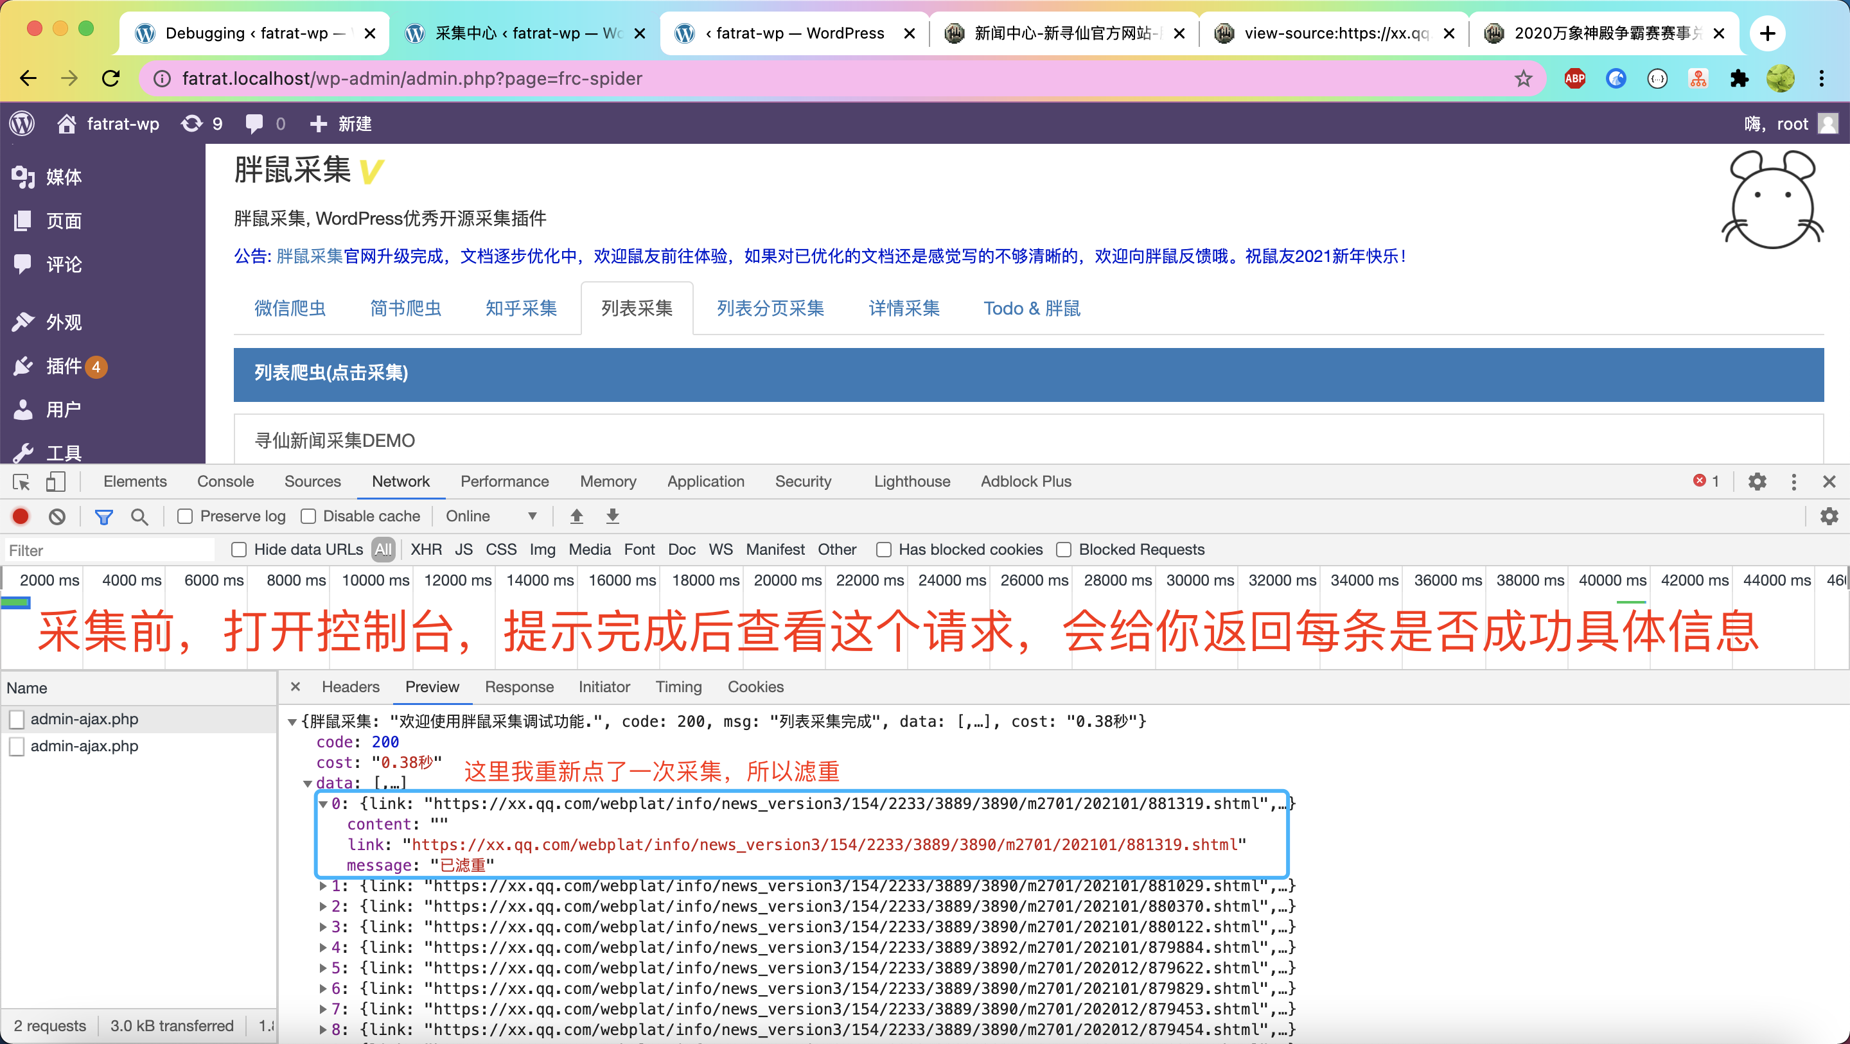The width and height of the screenshot is (1850, 1044).
Task: Select first admin-ajax.php request row
Action: (x=139, y=718)
